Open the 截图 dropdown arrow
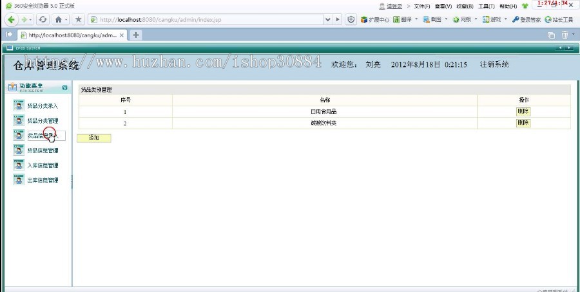This screenshot has height=292, width=580. [447, 19]
